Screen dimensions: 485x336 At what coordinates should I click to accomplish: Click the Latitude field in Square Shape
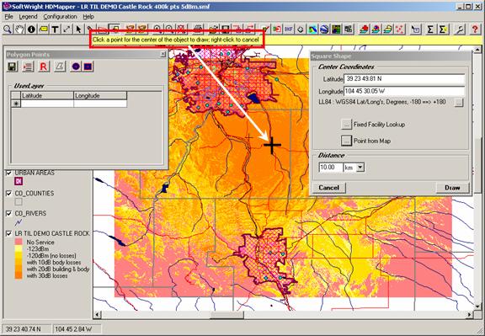(404, 79)
